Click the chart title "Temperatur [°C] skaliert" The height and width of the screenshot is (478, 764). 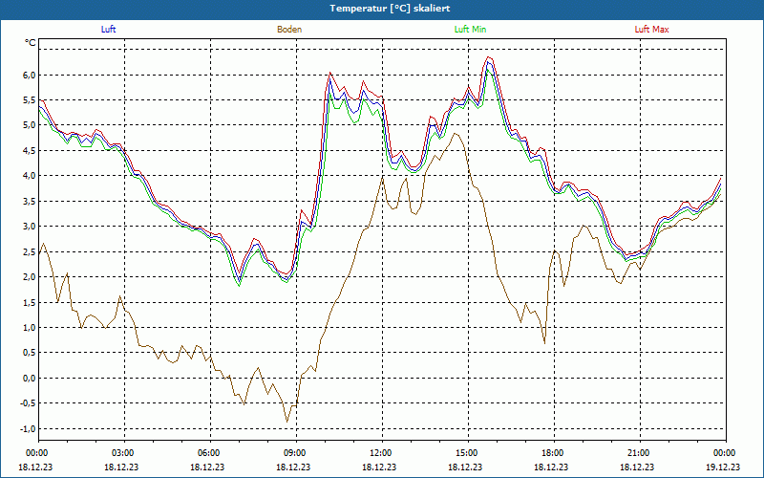[x=390, y=9]
